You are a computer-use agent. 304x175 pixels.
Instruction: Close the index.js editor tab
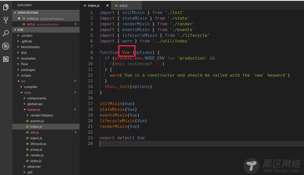(107, 6)
